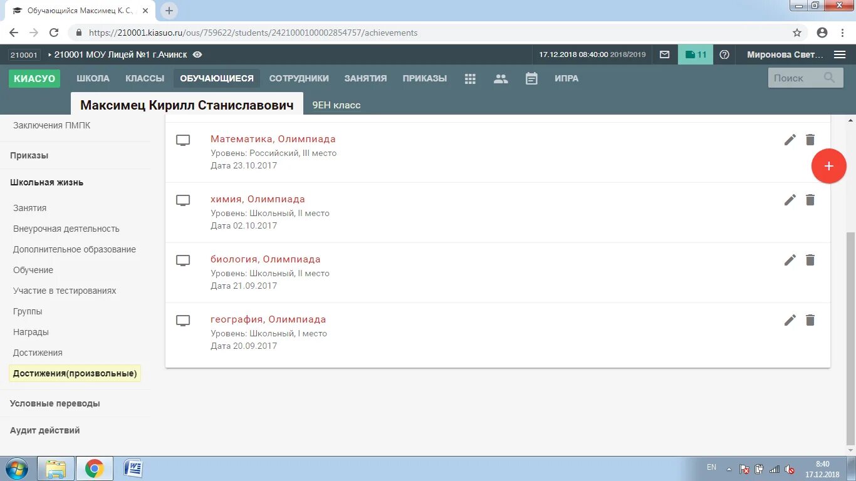Edit the химия Олимпиада achievement
This screenshot has height=481, width=856.
(790, 200)
